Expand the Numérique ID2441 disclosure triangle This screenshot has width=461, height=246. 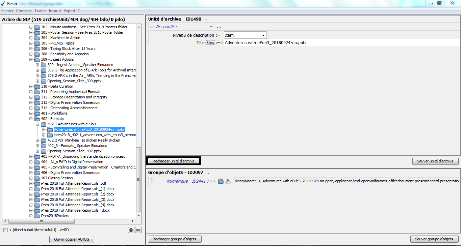pyautogui.click(x=152, y=181)
